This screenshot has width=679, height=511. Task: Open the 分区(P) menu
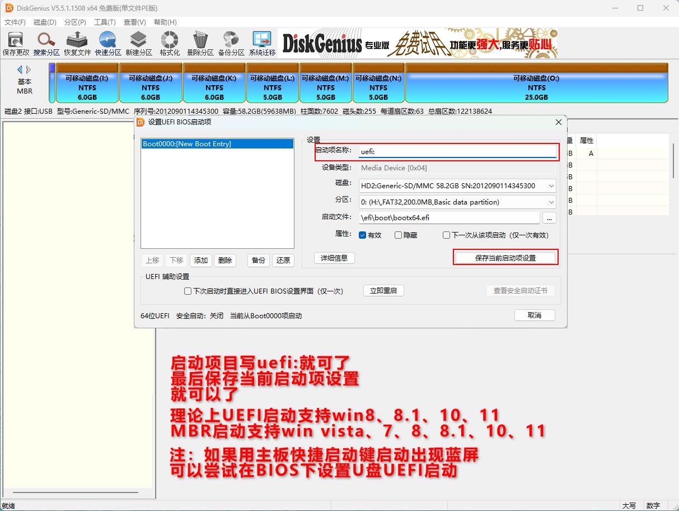[75, 22]
